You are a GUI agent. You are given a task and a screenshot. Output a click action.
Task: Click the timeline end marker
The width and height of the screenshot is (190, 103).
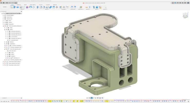[185, 100]
